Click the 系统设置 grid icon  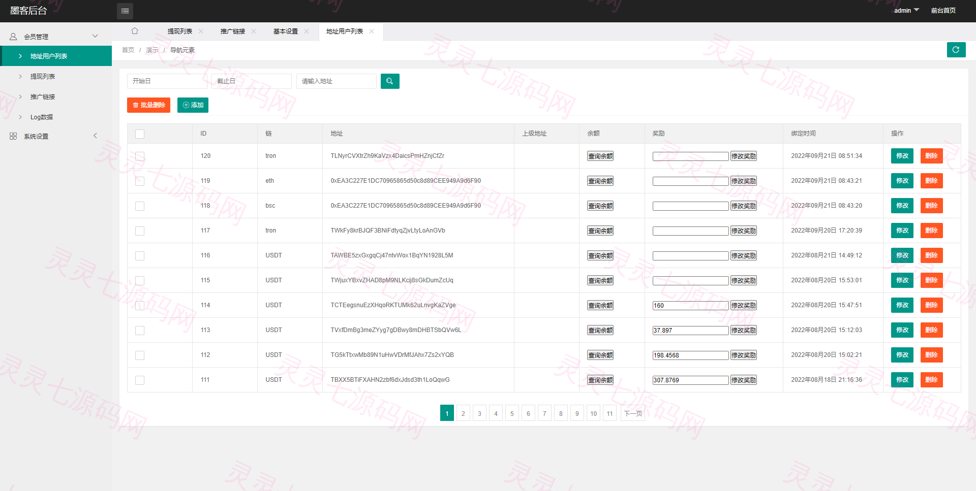coord(13,136)
